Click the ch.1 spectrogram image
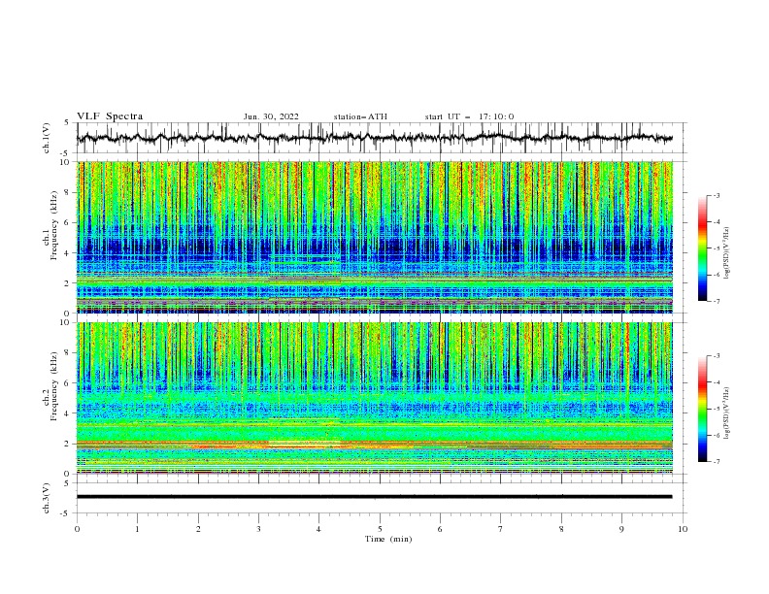Viewport: 769px width, 594px height. [375, 237]
